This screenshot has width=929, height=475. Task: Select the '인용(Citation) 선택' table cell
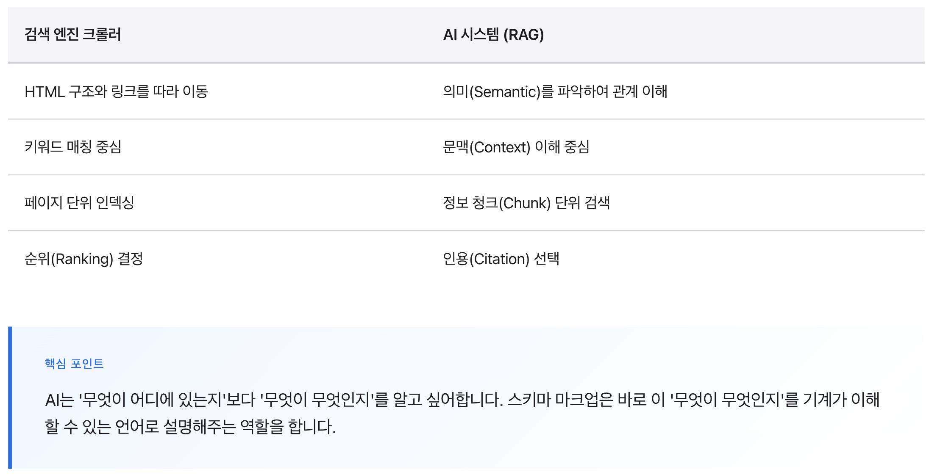pyautogui.click(x=501, y=259)
